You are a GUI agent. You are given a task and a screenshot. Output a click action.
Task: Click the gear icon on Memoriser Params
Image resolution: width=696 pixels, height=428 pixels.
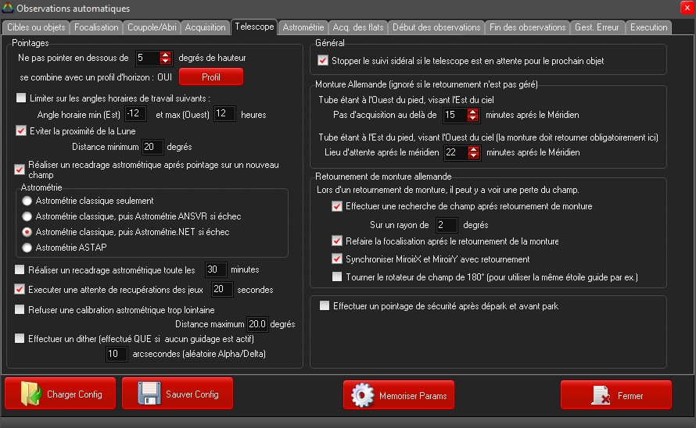(363, 395)
